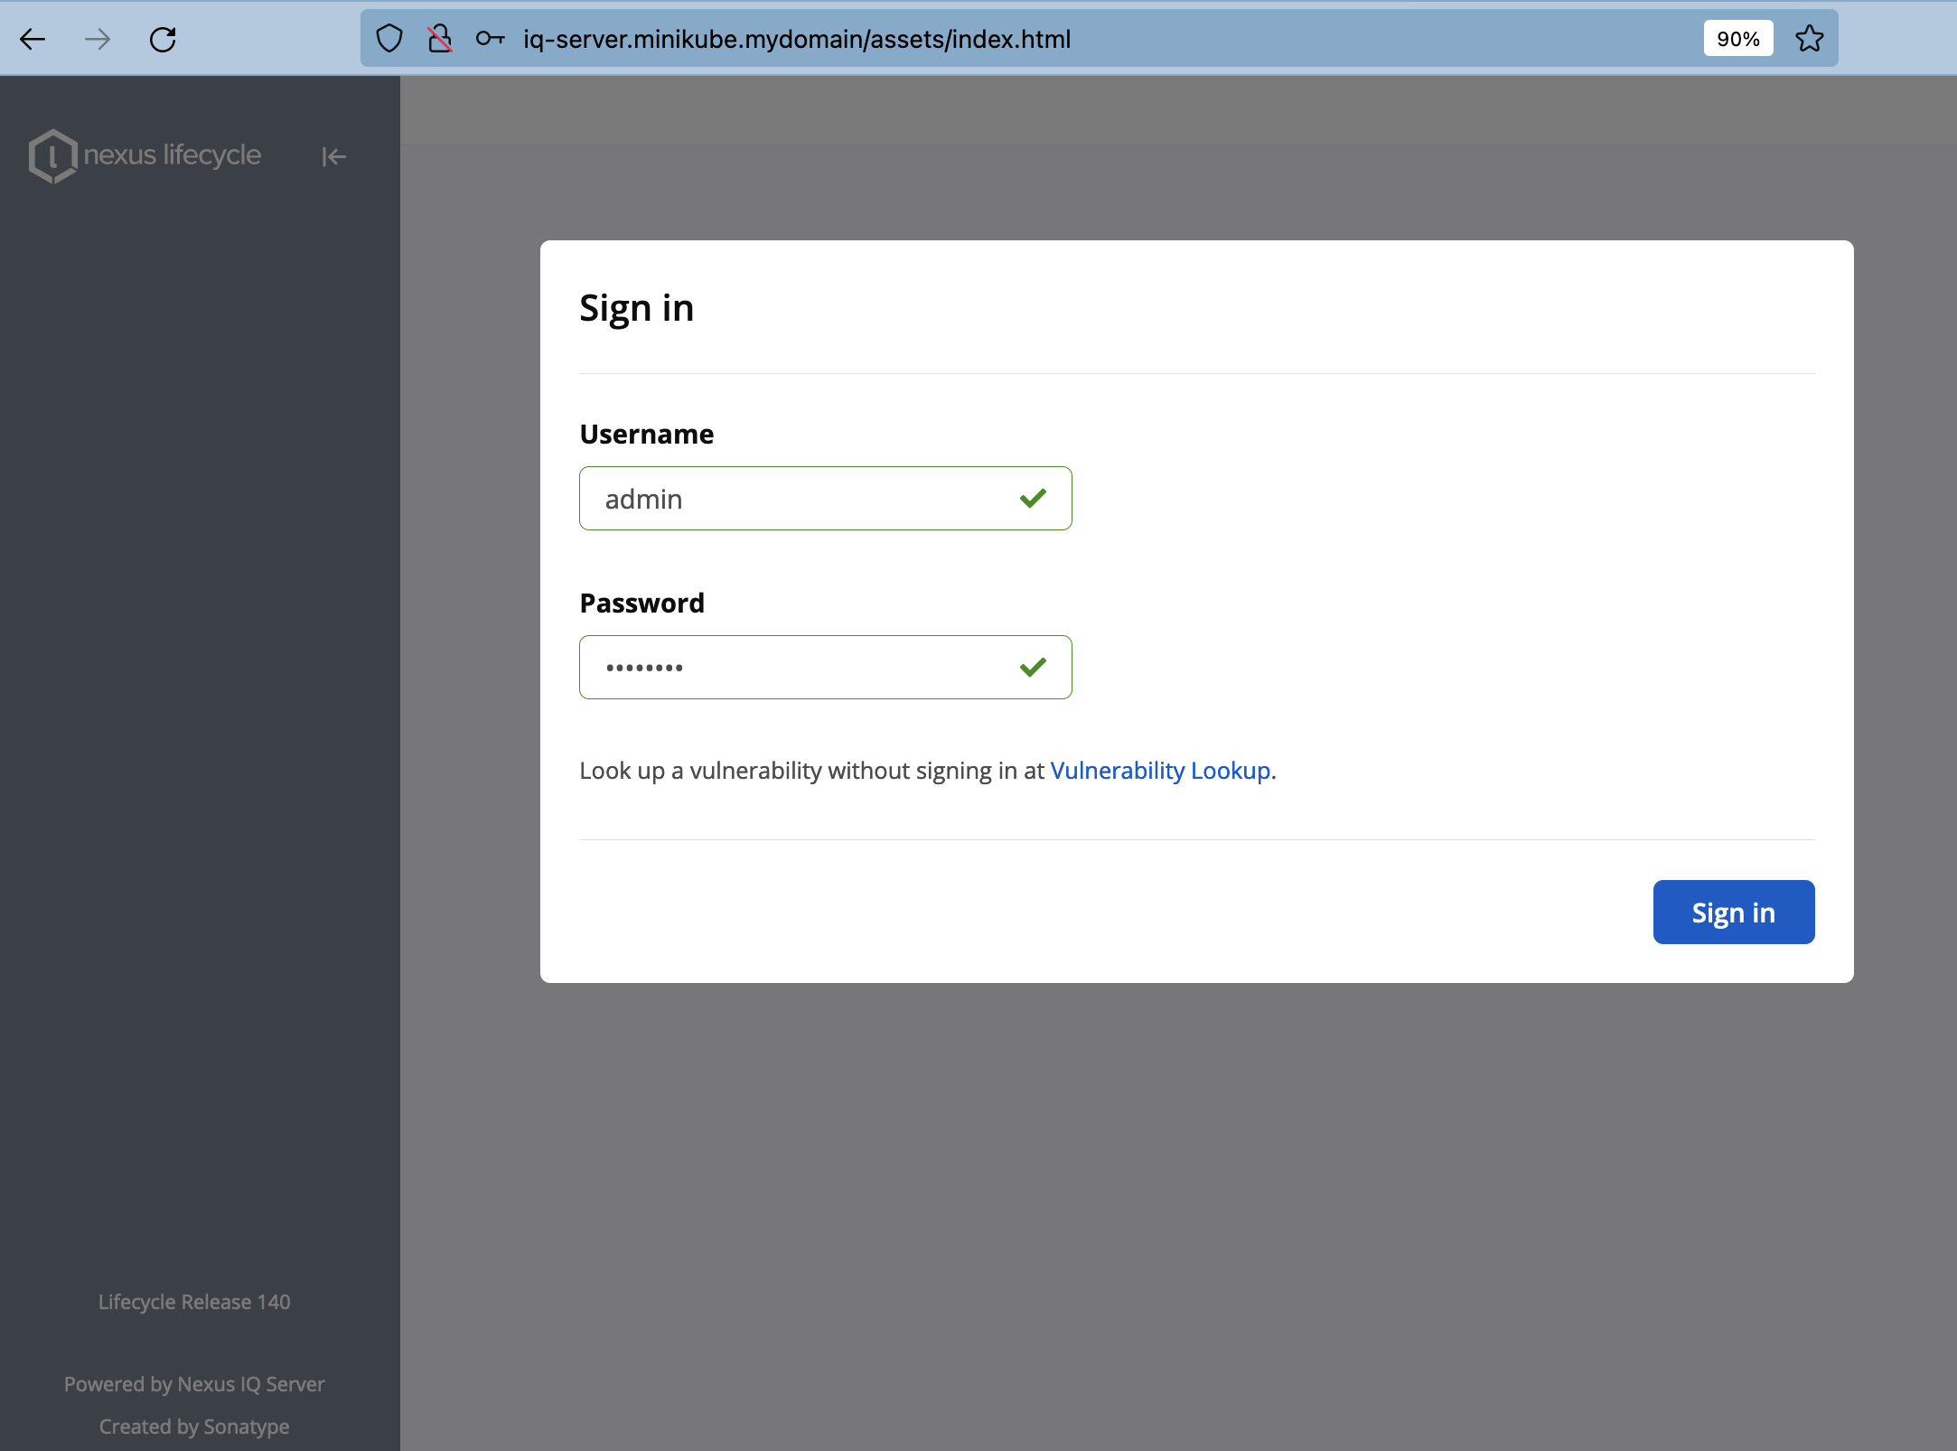Viewport: 1957px width, 1451px height.
Task: Click into the Password field
Action: tap(795, 668)
